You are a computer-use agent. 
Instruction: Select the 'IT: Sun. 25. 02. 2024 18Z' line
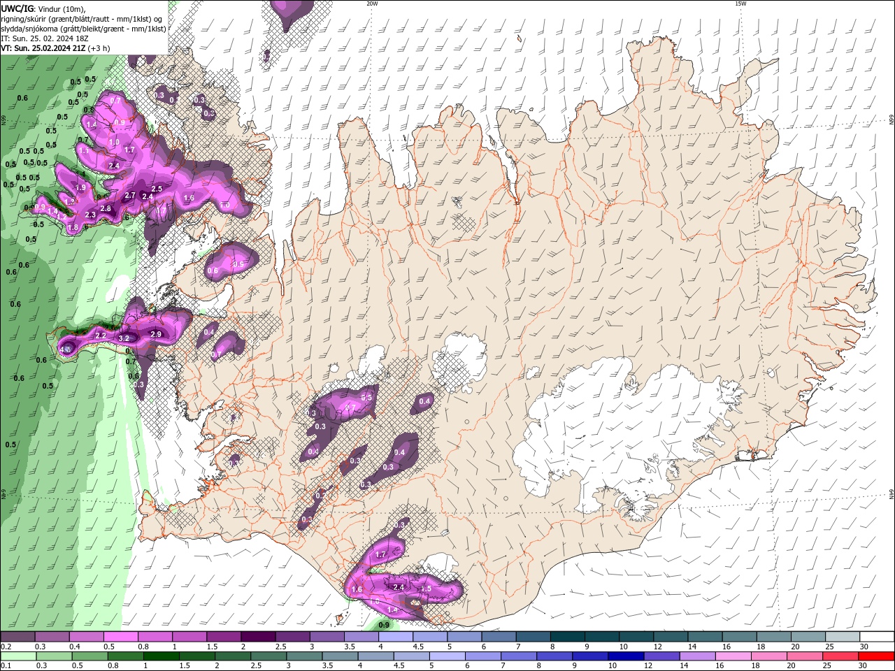click(45, 38)
